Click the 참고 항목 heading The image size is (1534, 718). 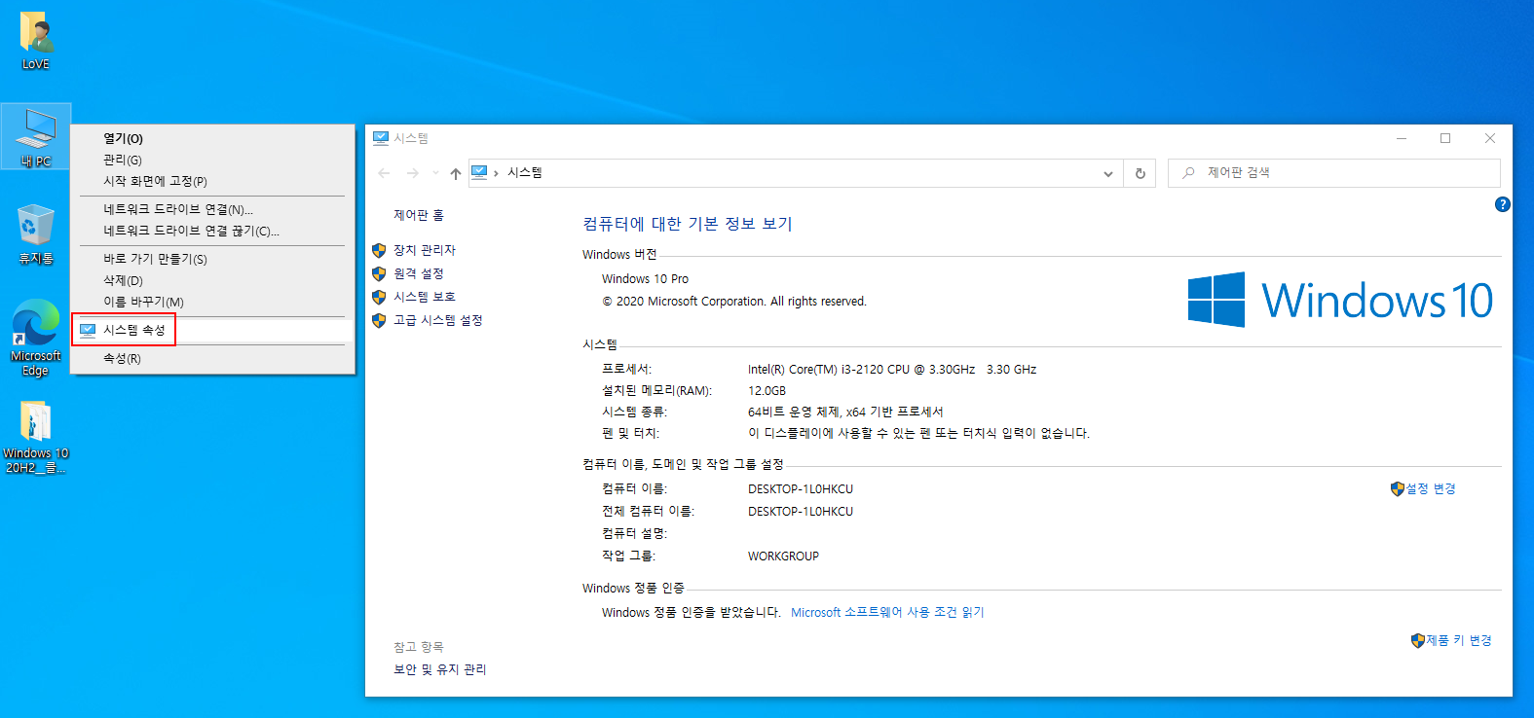419,647
